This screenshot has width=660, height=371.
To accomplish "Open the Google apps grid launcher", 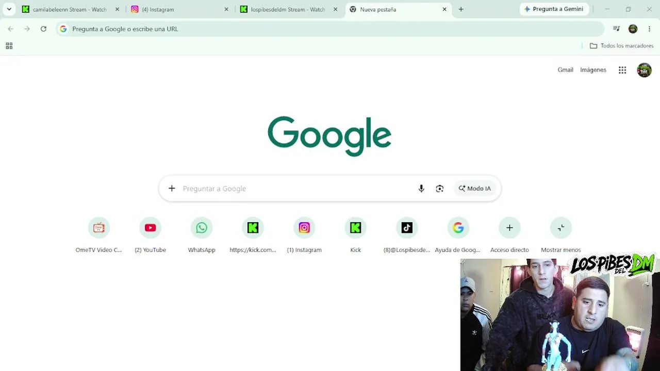I will click(622, 70).
